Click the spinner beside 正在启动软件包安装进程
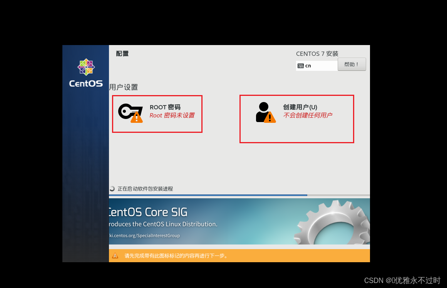 point(112,189)
